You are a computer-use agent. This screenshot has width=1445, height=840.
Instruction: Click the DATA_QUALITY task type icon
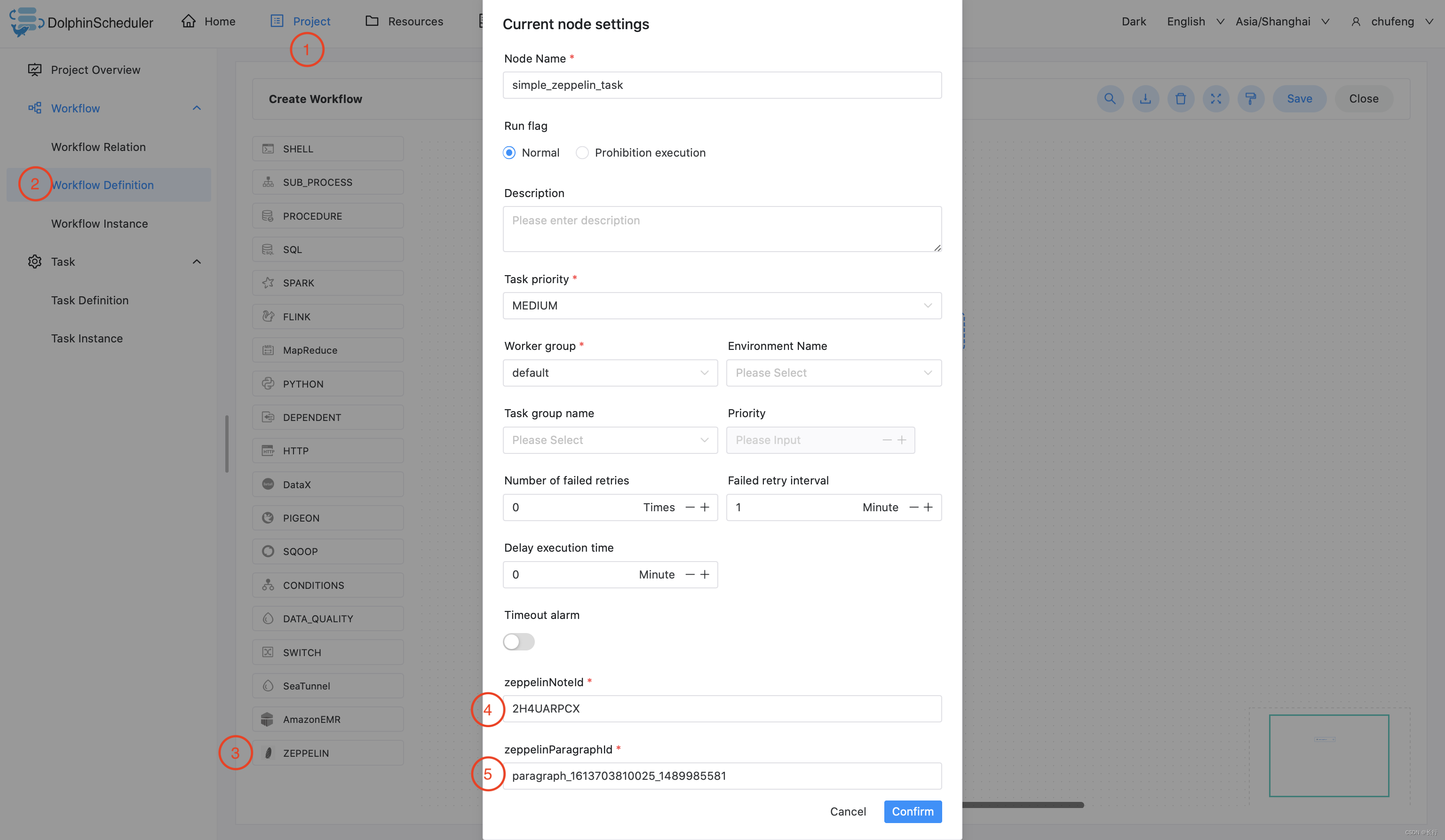tap(268, 618)
